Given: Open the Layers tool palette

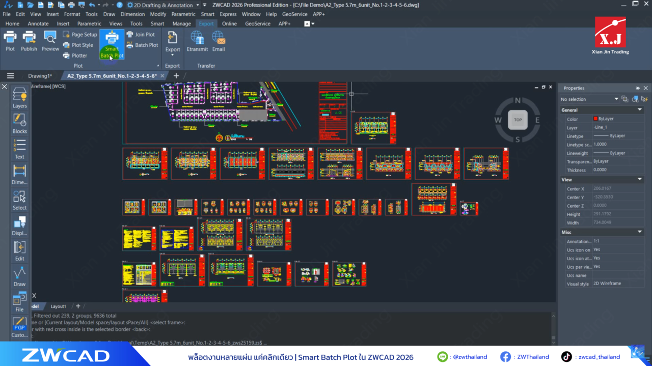Looking at the screenshot, I should [20, 98].
